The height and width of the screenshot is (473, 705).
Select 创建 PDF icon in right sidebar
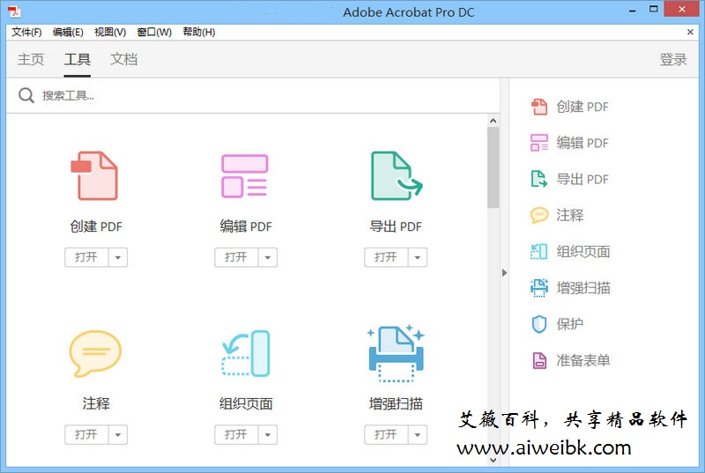click(539, 107)
